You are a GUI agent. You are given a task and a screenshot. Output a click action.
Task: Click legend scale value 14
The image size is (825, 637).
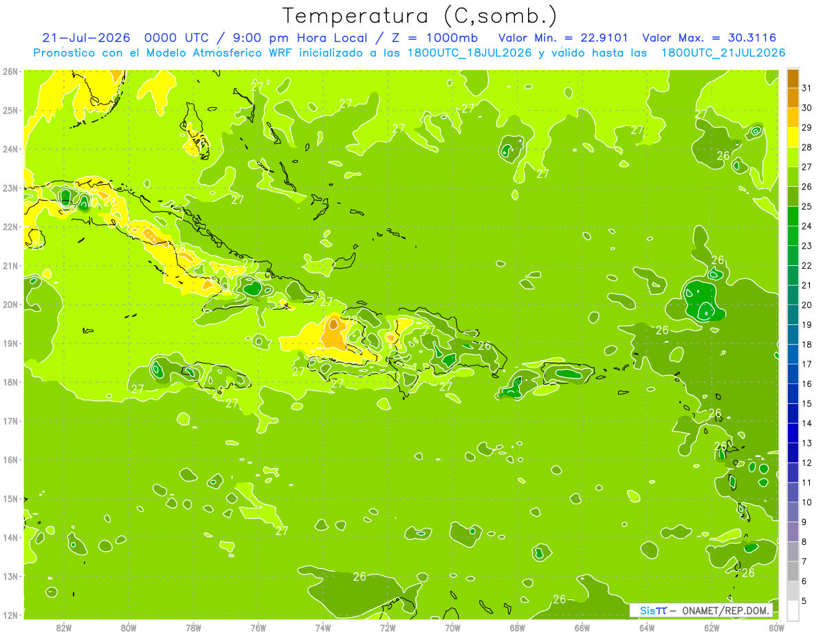point(807,423)
